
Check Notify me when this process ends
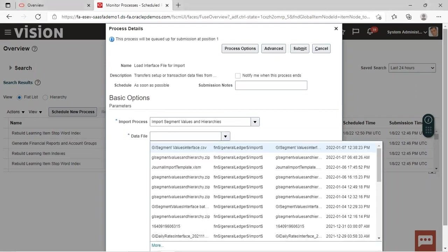(238, 76)
